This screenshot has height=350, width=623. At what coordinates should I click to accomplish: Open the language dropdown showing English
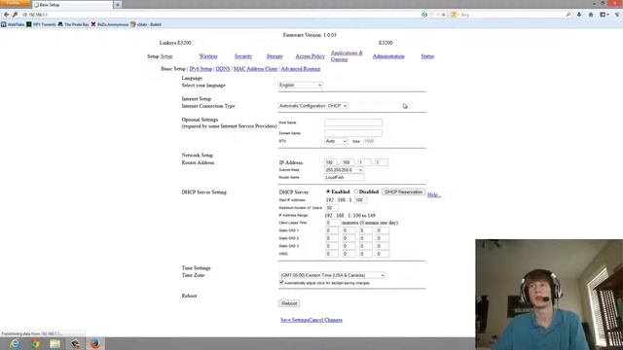301,85
